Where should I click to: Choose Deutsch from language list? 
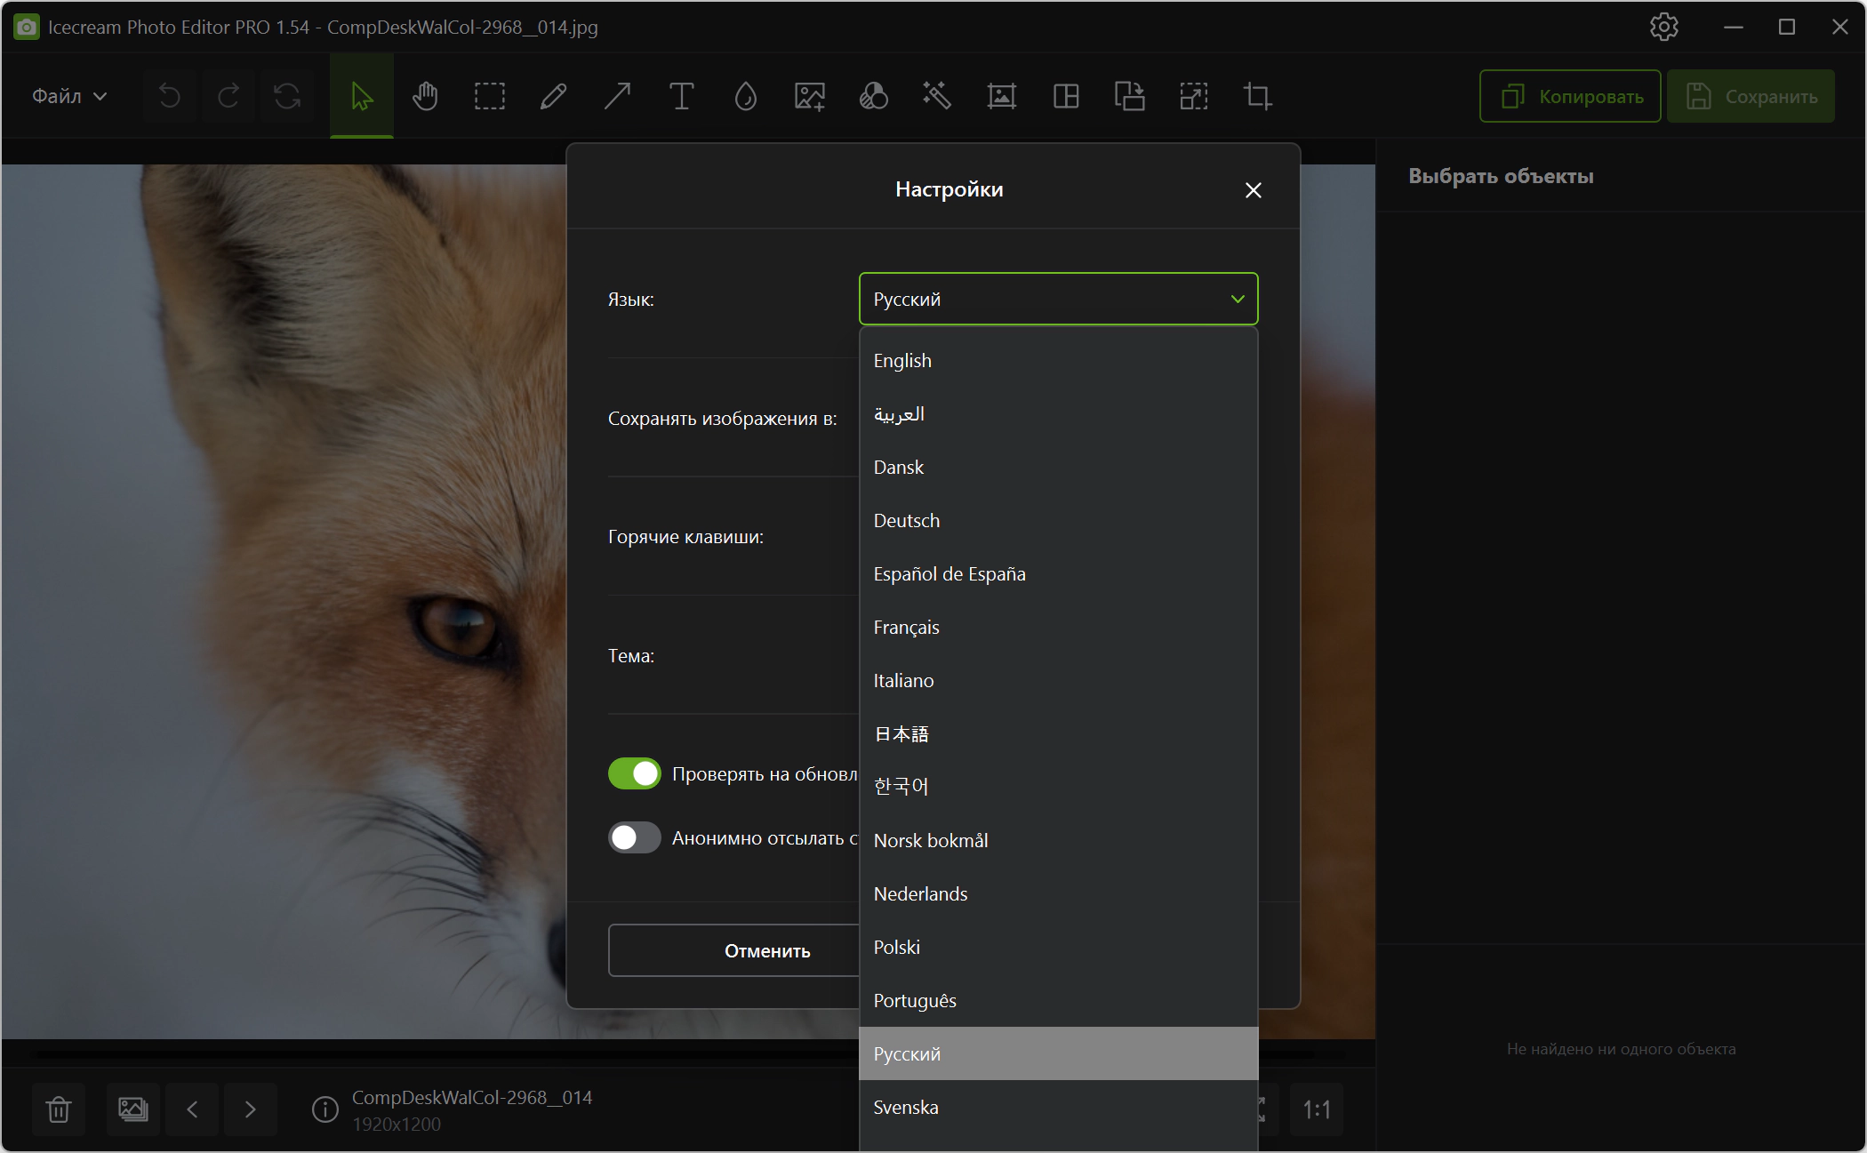pyautogui.click(x=906, y=521)
